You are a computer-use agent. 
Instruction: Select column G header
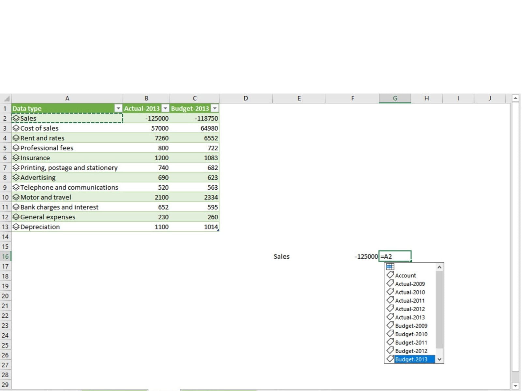pyautogui.click(x=395, y=98)
